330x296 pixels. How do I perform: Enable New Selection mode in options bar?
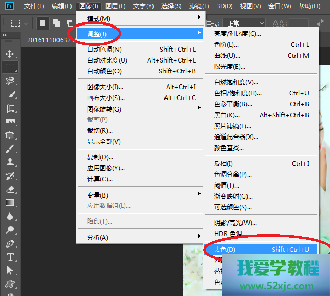pyautogui.click(x=43, y=23)
